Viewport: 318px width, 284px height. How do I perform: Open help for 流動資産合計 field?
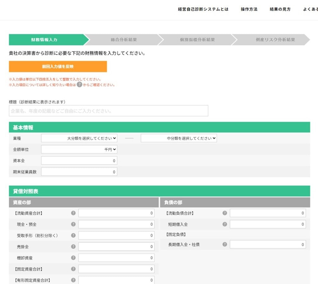[x=73, y=213]
